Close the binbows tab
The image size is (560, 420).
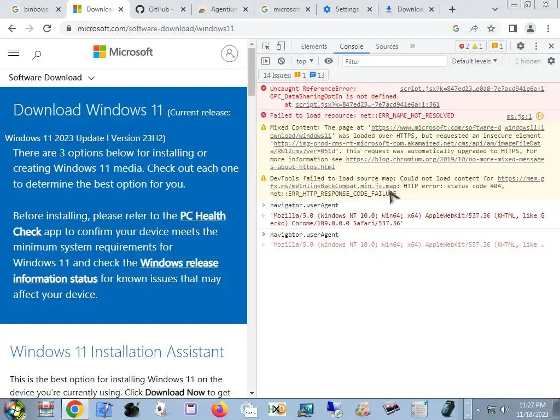[x=58, y=9]
